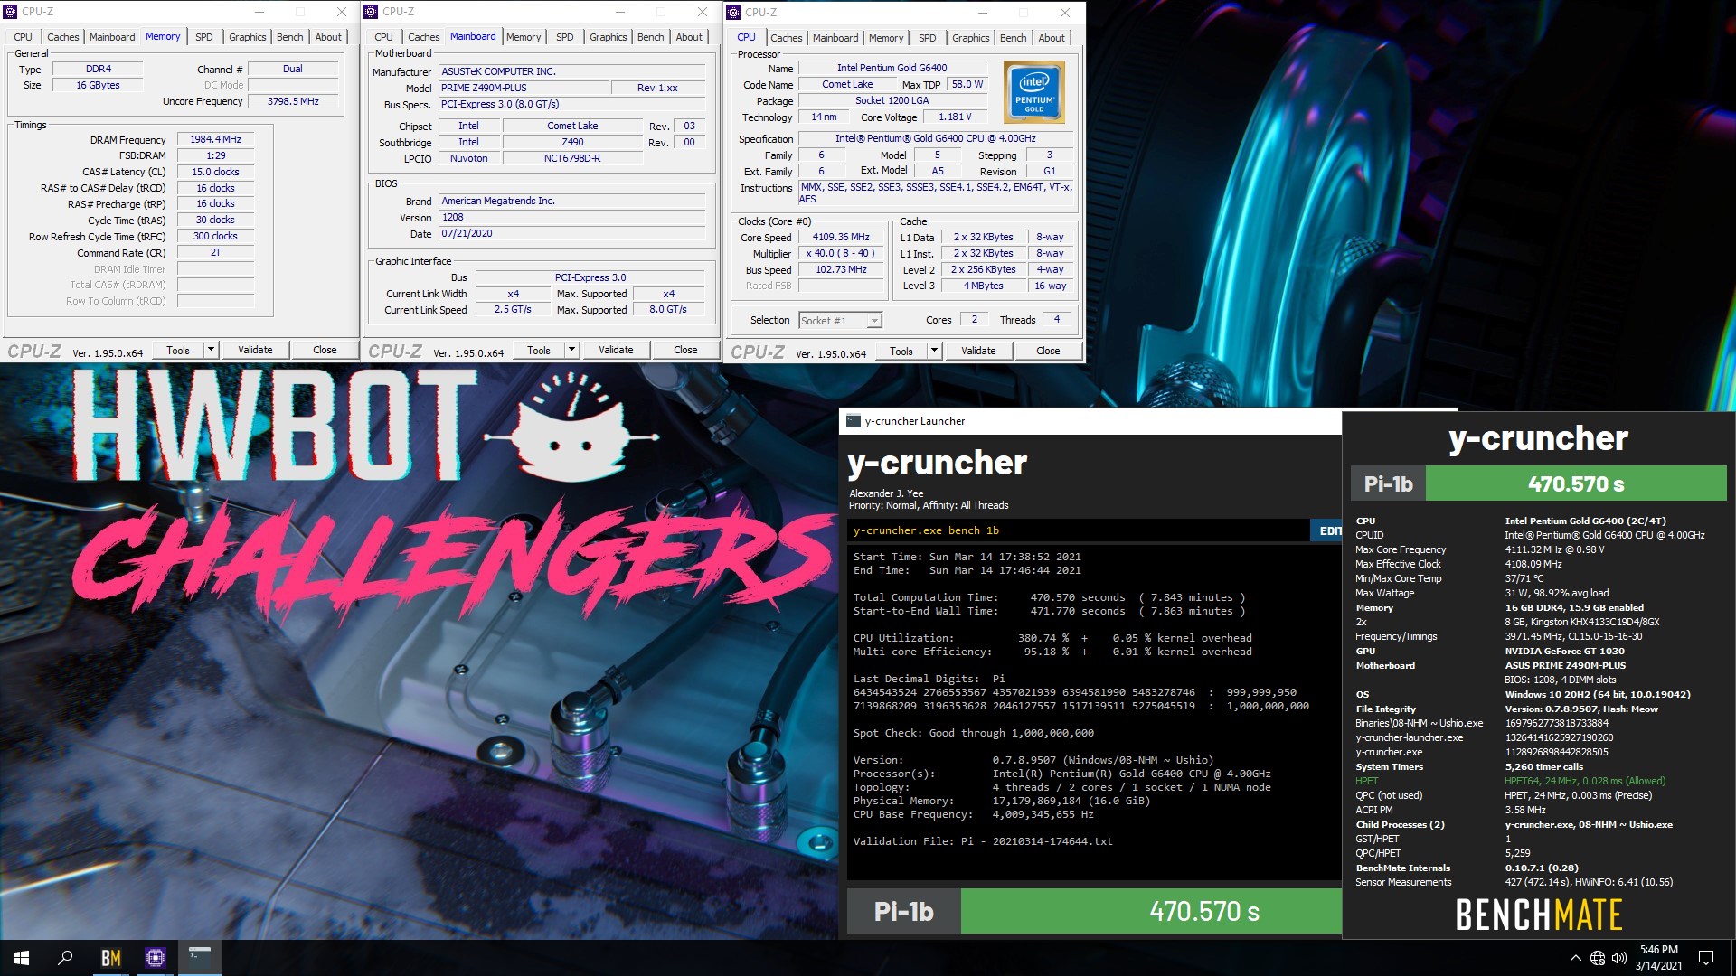Click motherboard Model PRIME Z490M-PLUS field

[x=524, y=88]
